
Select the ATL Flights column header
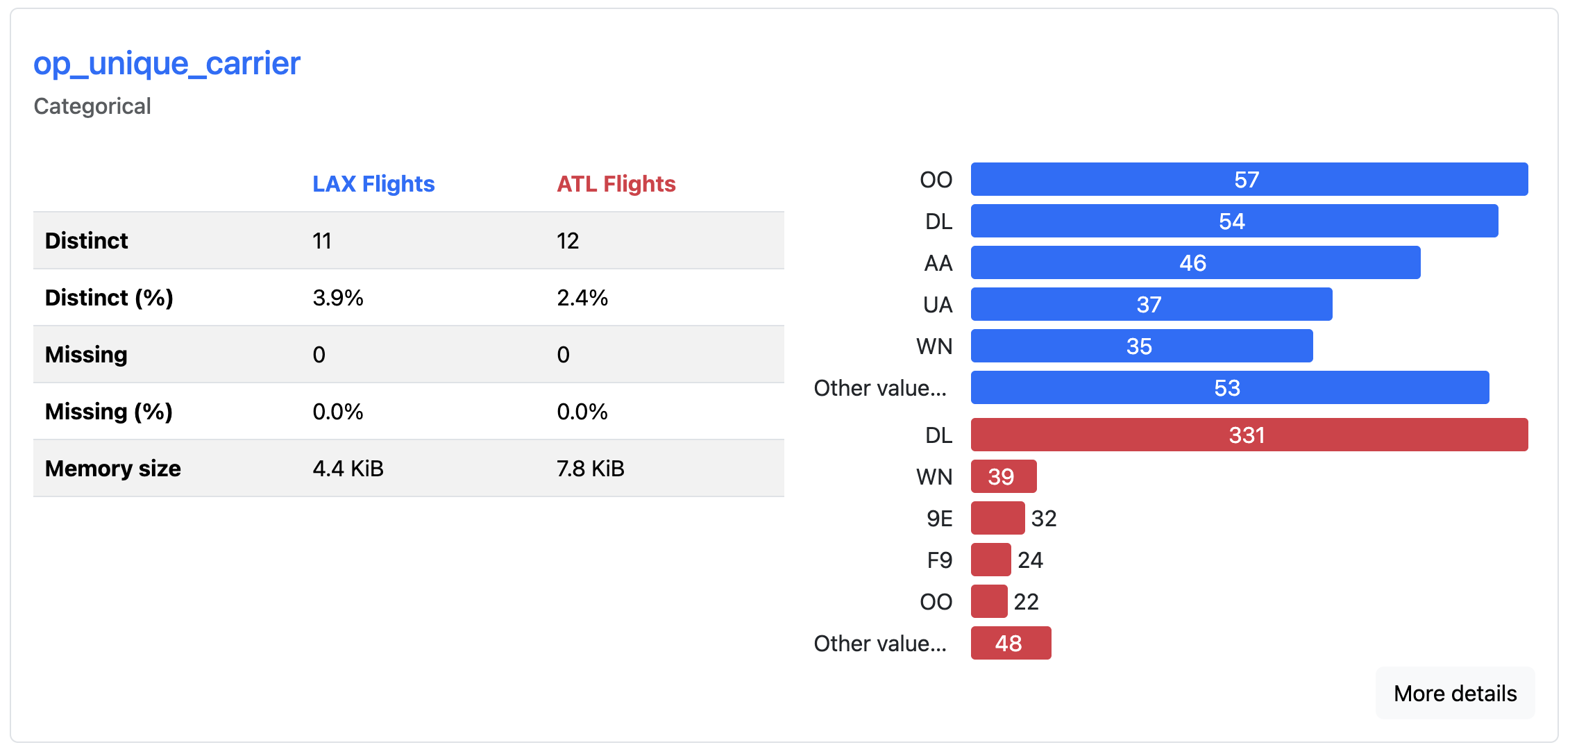616,184
